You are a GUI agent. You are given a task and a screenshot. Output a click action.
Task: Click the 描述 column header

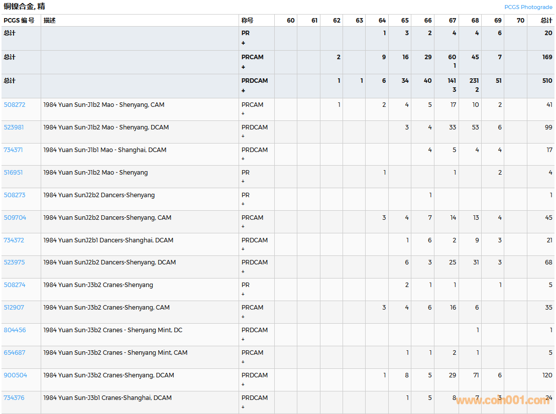pos(50,21)
